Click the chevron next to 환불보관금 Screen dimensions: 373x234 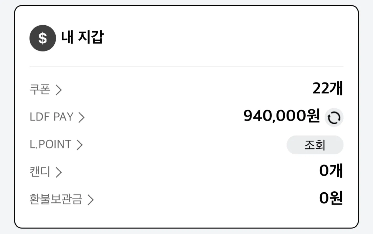90,200
